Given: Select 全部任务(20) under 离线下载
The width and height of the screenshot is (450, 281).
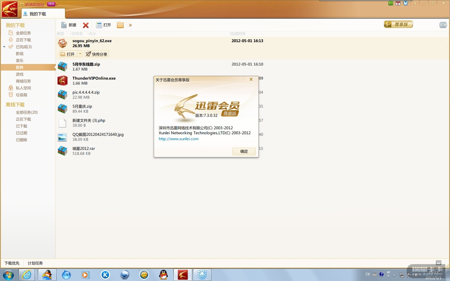Looking at the screenshot, I should (27, 112).
